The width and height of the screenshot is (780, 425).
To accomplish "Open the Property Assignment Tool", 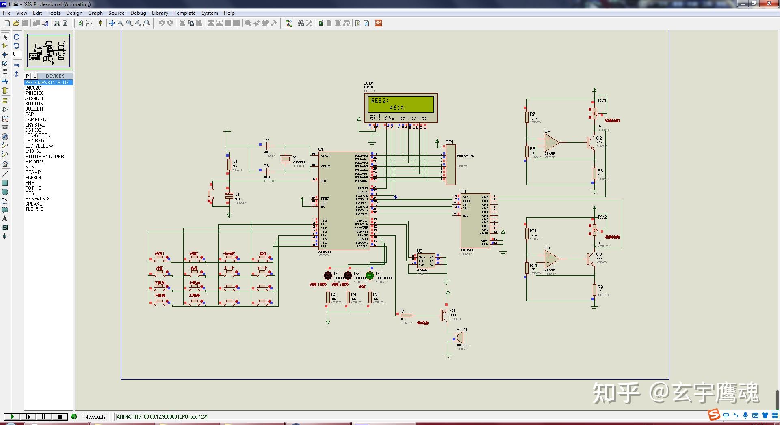I will click(x=309, y=23).
